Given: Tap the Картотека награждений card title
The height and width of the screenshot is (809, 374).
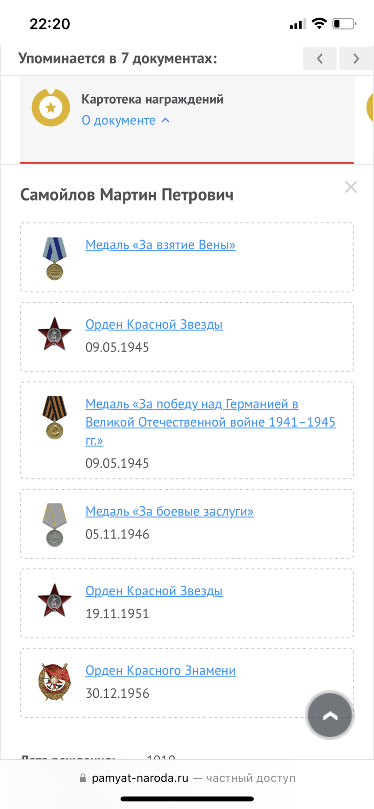Looking at the screenshot, I should (152, 99).
